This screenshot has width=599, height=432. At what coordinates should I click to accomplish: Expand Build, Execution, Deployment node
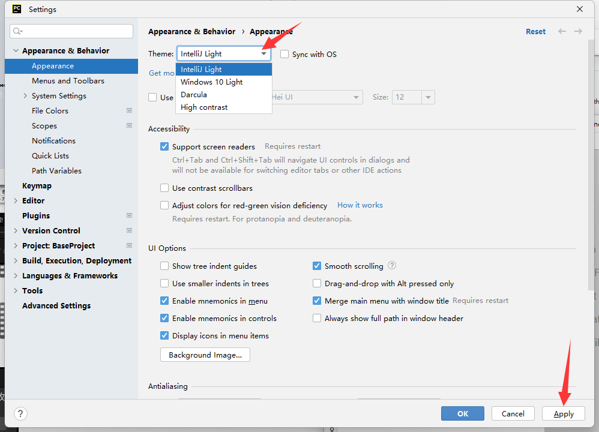click(x=16, y=260)
